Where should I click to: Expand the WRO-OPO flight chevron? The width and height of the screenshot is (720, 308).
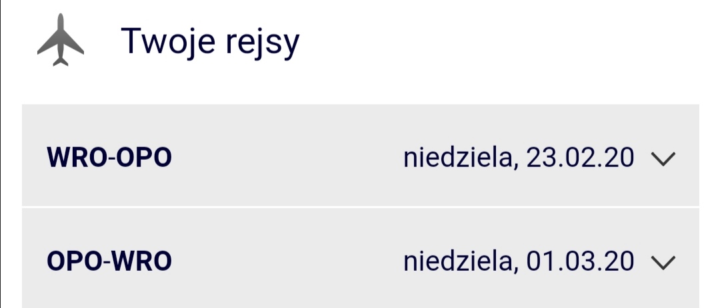tap(663, 159)
